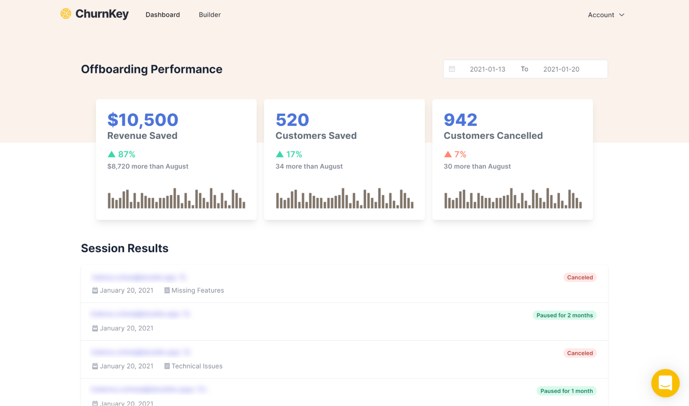Screen dimensions: 689x406
Task: Click the red Customers Cancelled increase arrow
Action: coord(448,154)
